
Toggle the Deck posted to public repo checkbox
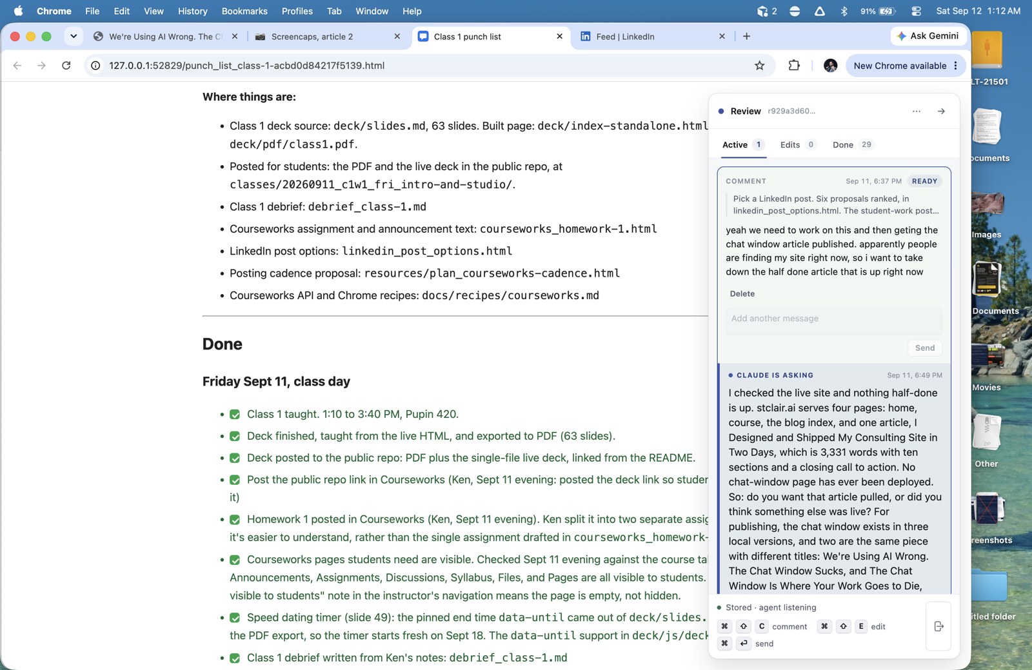pos(235,458)
